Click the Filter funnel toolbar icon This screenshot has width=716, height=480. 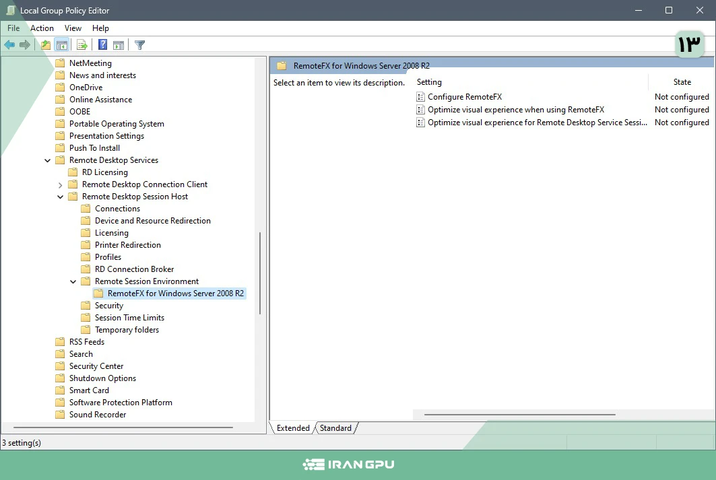click(x=139, y=45)
